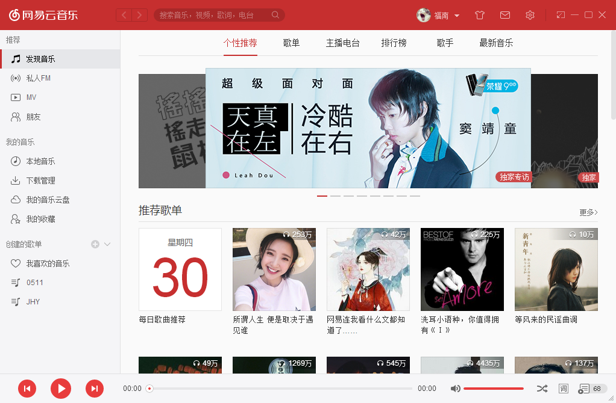Viewport: 616px width, 403px height.
Task: Click the back navigation arrow
Action: pos(124,15)
